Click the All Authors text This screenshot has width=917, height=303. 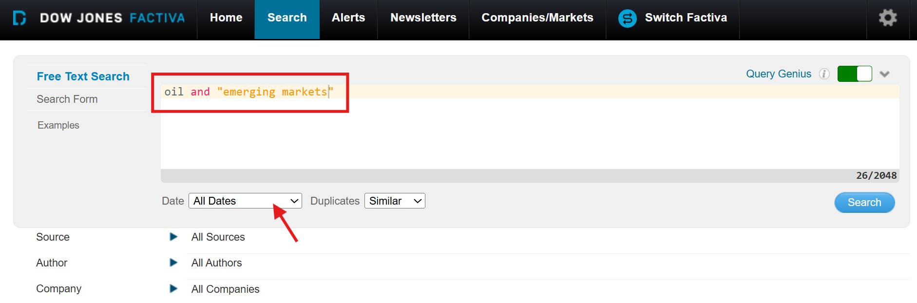click(216, 263)
